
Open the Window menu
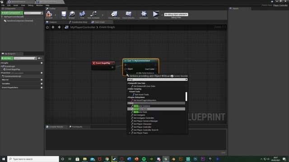click(x=39, y=5)
